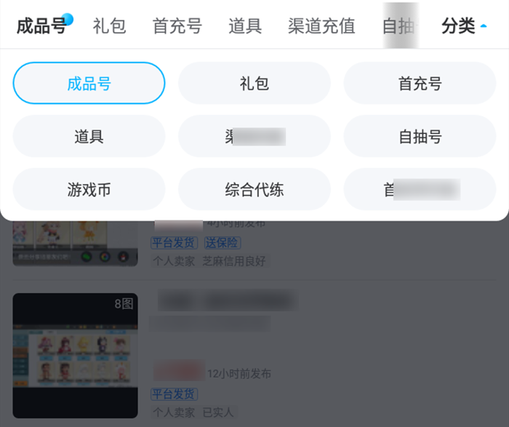The height and width of the screenshot is (427, 509).
Task: Select the 游戏币 category option
Action: [89, 189]
